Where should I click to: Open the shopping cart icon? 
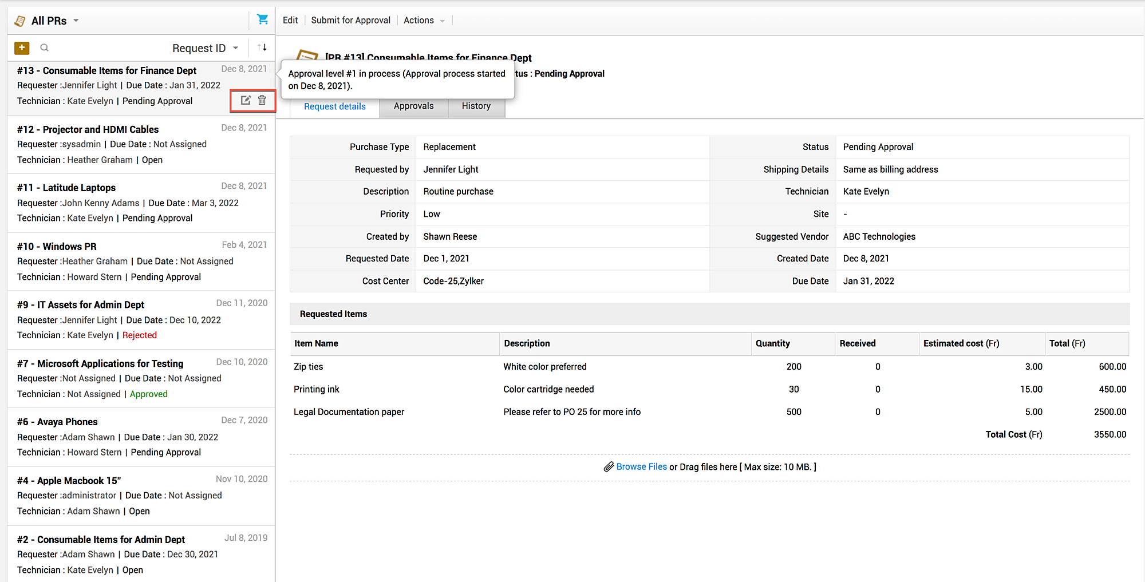pos(262,20)
